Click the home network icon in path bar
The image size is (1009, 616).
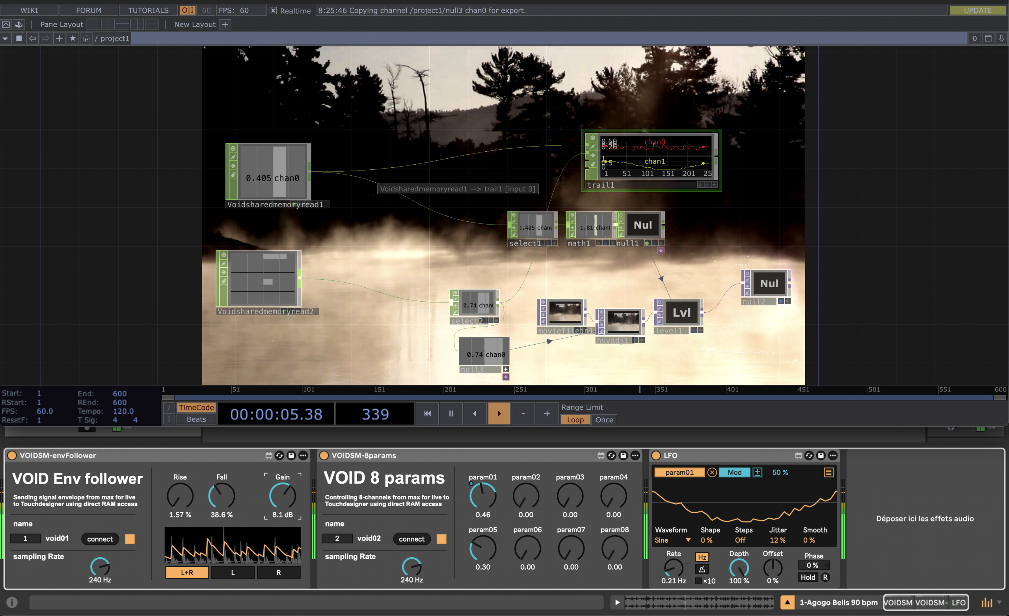click(86, 39)
